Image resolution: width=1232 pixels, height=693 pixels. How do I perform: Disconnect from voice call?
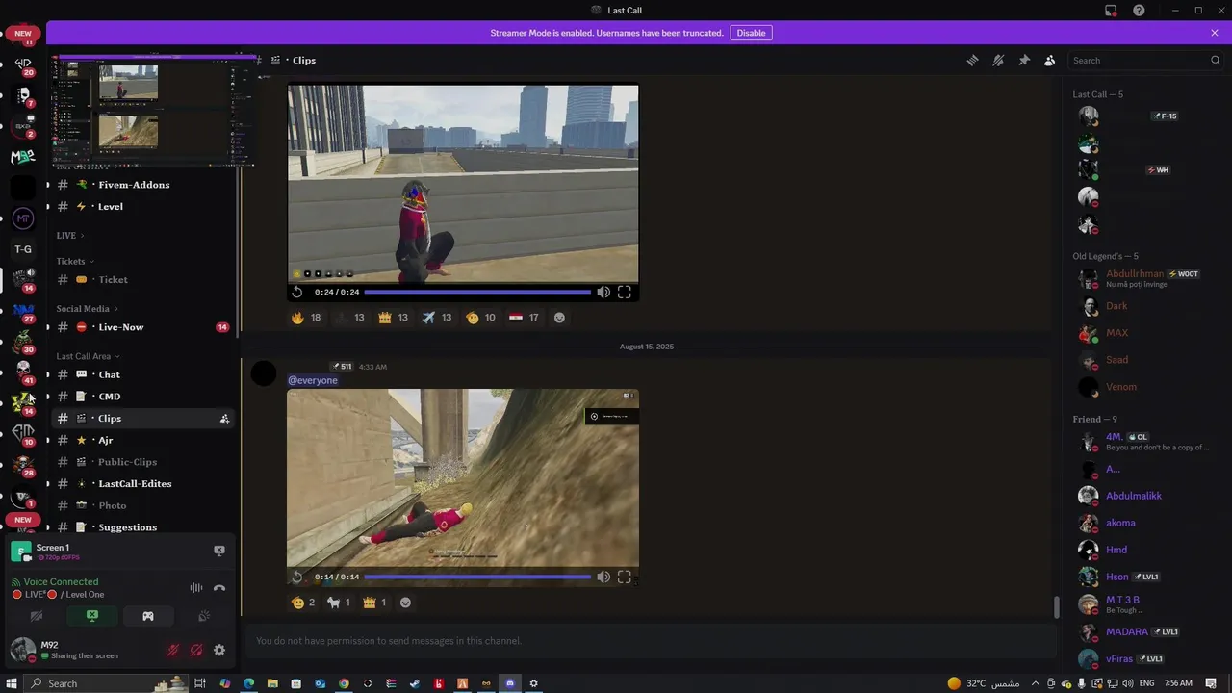(x=219, y=588)
